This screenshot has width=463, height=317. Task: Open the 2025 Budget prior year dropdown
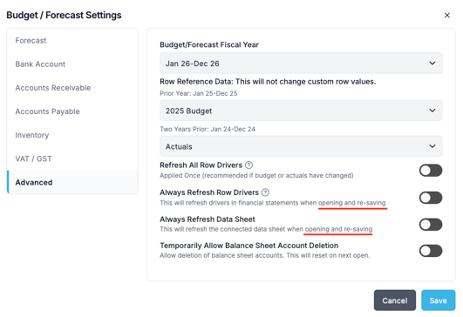[x=301, y=111]
